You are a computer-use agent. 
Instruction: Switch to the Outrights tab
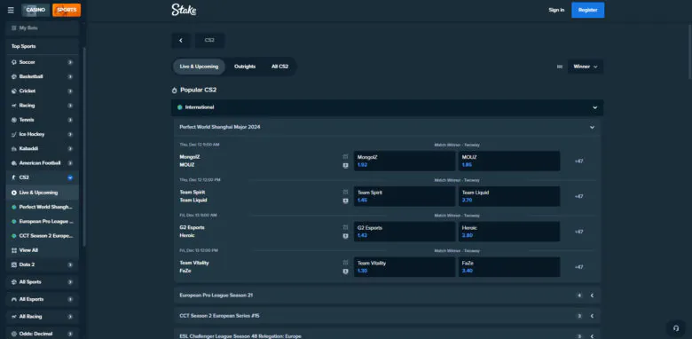(x=245, y=67)
